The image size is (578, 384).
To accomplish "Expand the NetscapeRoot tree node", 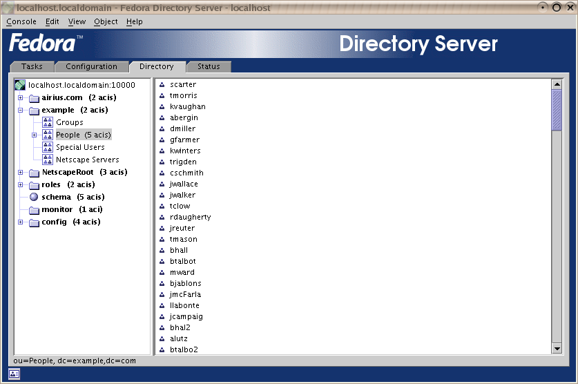I will coord(21,172).
